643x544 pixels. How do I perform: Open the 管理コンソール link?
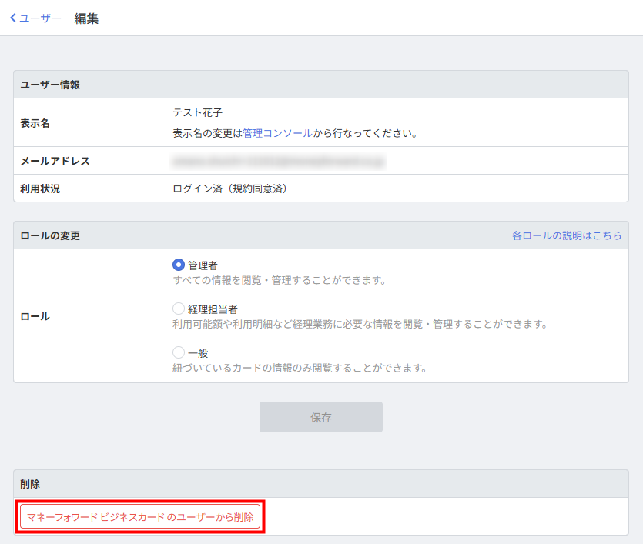click(x=277, y=133)
